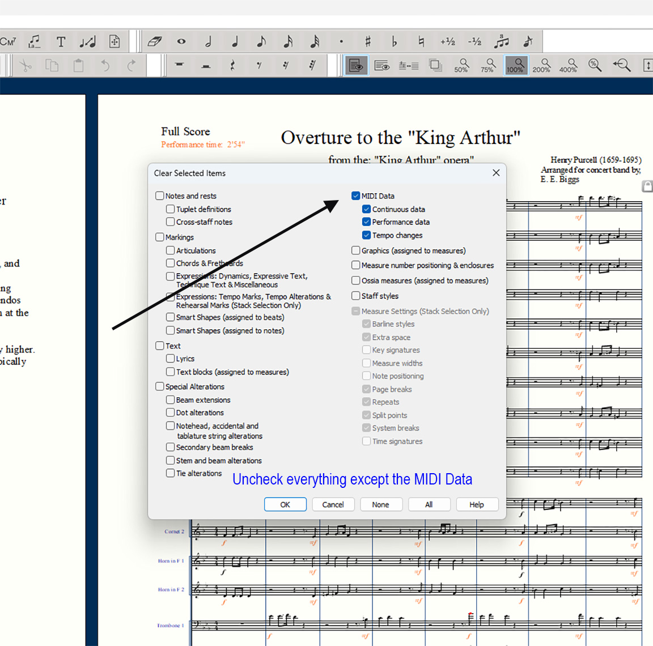
Task: Switch to Scroll View
Action: (x=382, y=65)
